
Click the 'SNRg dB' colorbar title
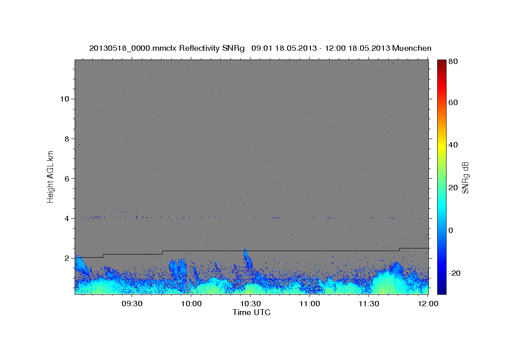coord(466,177)
